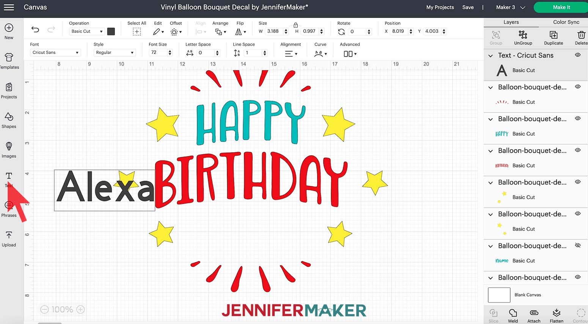Image resolution: width=588 pixels, height=324 pixels.
Task: Click the Font Size input field
Action: coord(158,53)
